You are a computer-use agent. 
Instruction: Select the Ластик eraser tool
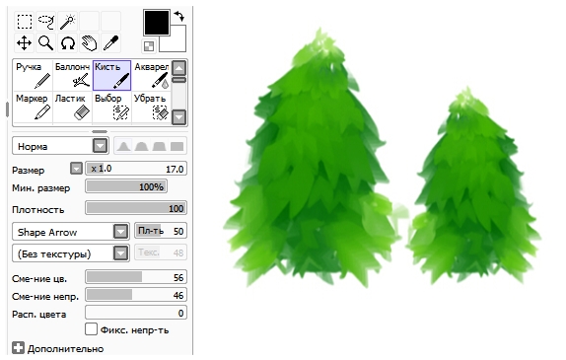(72, 107)
